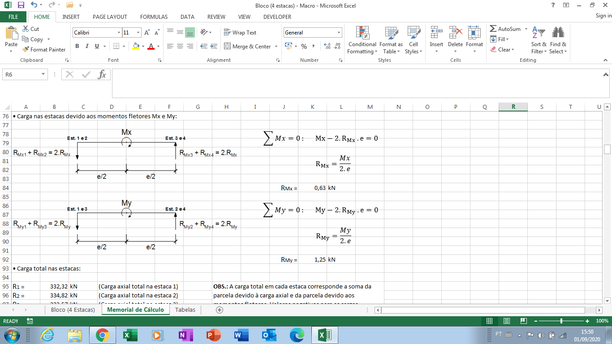Screen dimensions: 612x344
Task: Switch to the PAGE LAYOUT ribbon tab
Action: tap(110, 17)
